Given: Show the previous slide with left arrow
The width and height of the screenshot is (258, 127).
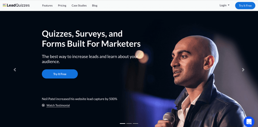Looking at the screenshot, I should tap(15, 70).
